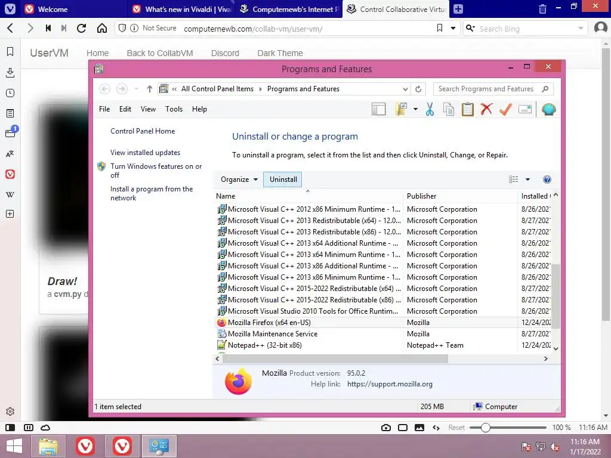Toggle tab tiling in status bar
Screen dimensions: 611x458
(x=403, y=428)
